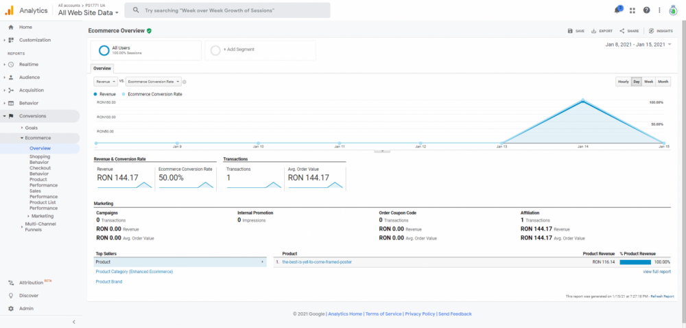The height and width of the screenshot is (328, 686).
Task: Expand Multi-Channel Funnels section
Action: (x=22, y=227)
